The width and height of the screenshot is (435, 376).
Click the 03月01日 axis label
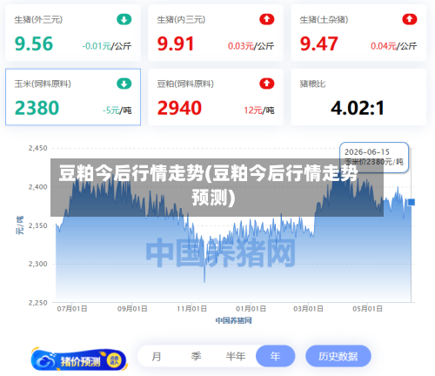pos(308,309)
